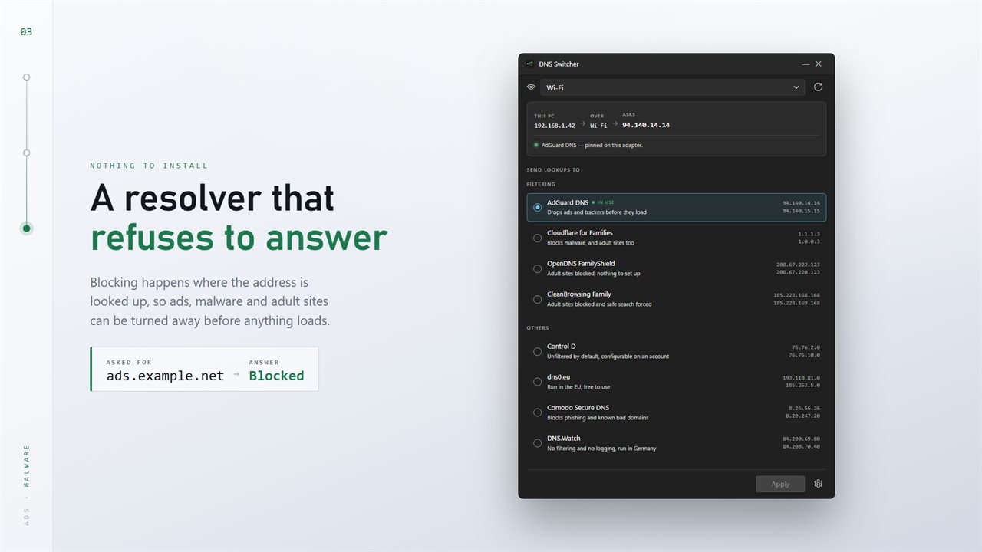
Task: Click the 8.26.56.26 Comodo address
Action: click(x=804, y=408)
